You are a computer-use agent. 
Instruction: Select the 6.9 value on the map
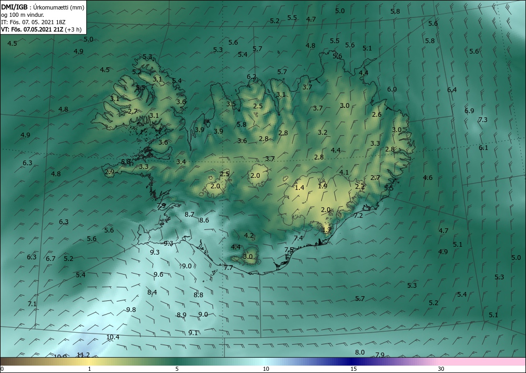click(469, 110)
